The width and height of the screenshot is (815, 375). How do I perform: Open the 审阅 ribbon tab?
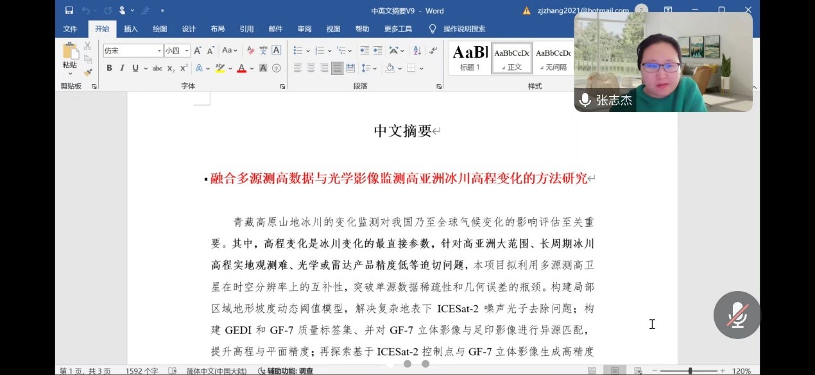coord(304,29)
